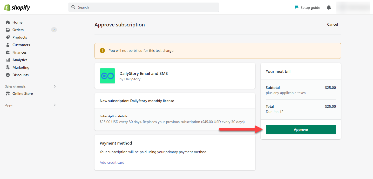Click the Orders inbox icon
This screenshot has height=179, width=373.
pyautogui.click(x=8, y=30)
